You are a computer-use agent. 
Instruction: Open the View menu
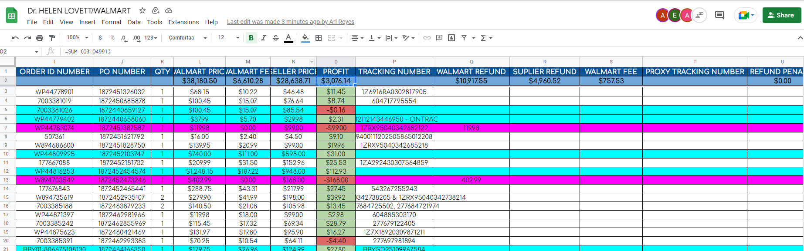coord(66,22)
